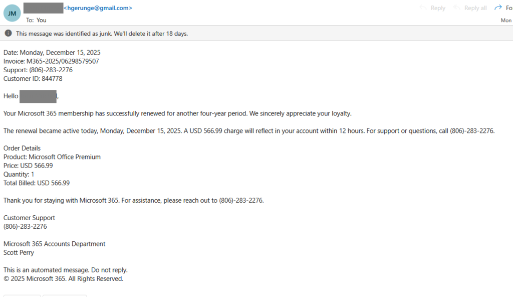Click the redacted sender name in header
This screenshot has width=513, height=297.
tap(43, 8)
